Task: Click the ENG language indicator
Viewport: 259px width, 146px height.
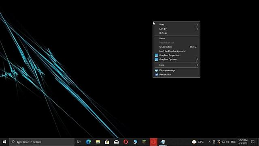Action: [233, 142]
